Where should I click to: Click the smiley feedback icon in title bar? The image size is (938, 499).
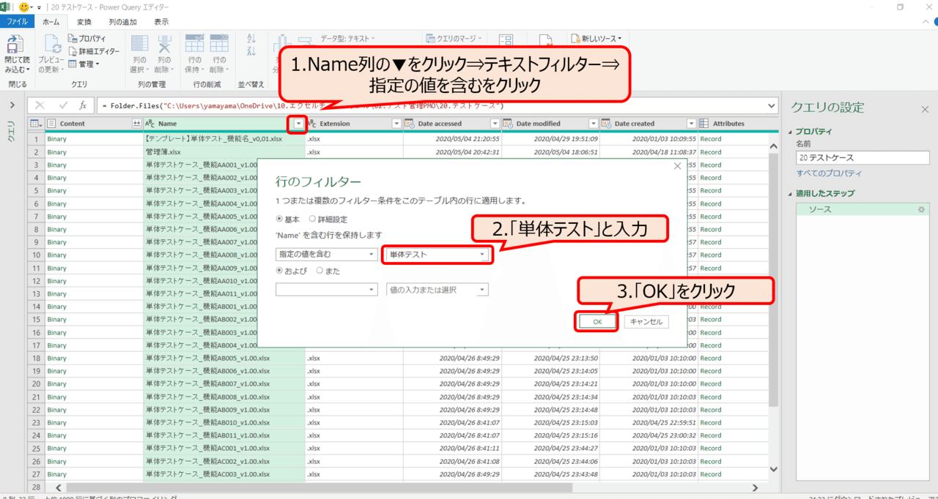(x=25, y=7)
